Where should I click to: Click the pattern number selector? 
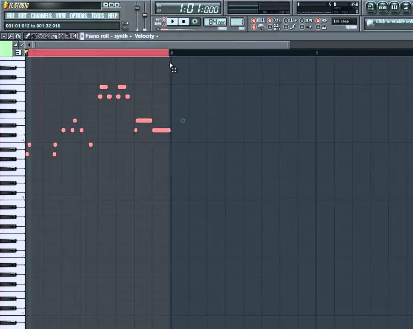pyautogui.click(x=237, y=22)
